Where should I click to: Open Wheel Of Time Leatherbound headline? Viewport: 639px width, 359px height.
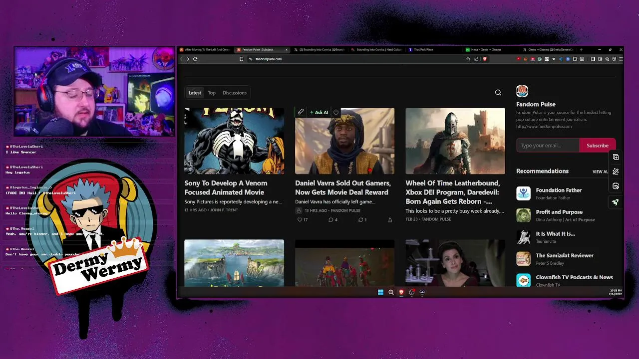453,192
